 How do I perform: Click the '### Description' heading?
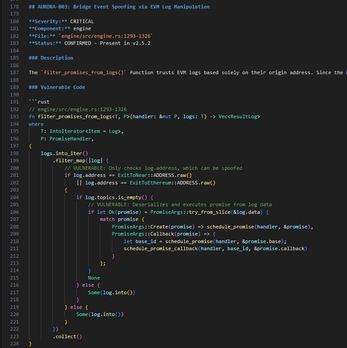coord(51,58)
